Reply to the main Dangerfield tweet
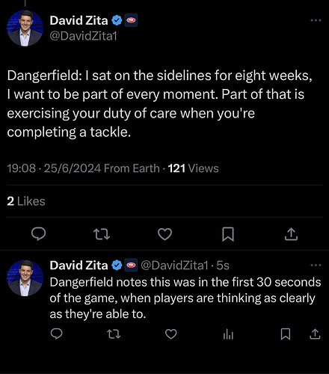 (x=38, y=234)
